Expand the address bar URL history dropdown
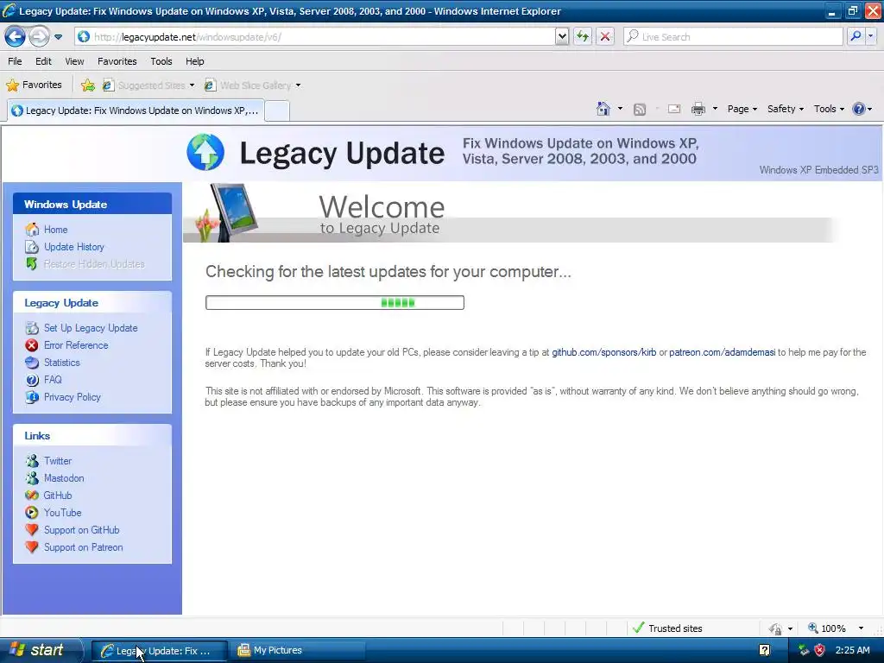The height and width of the screenshot is (663, 884). pos(562,37)
